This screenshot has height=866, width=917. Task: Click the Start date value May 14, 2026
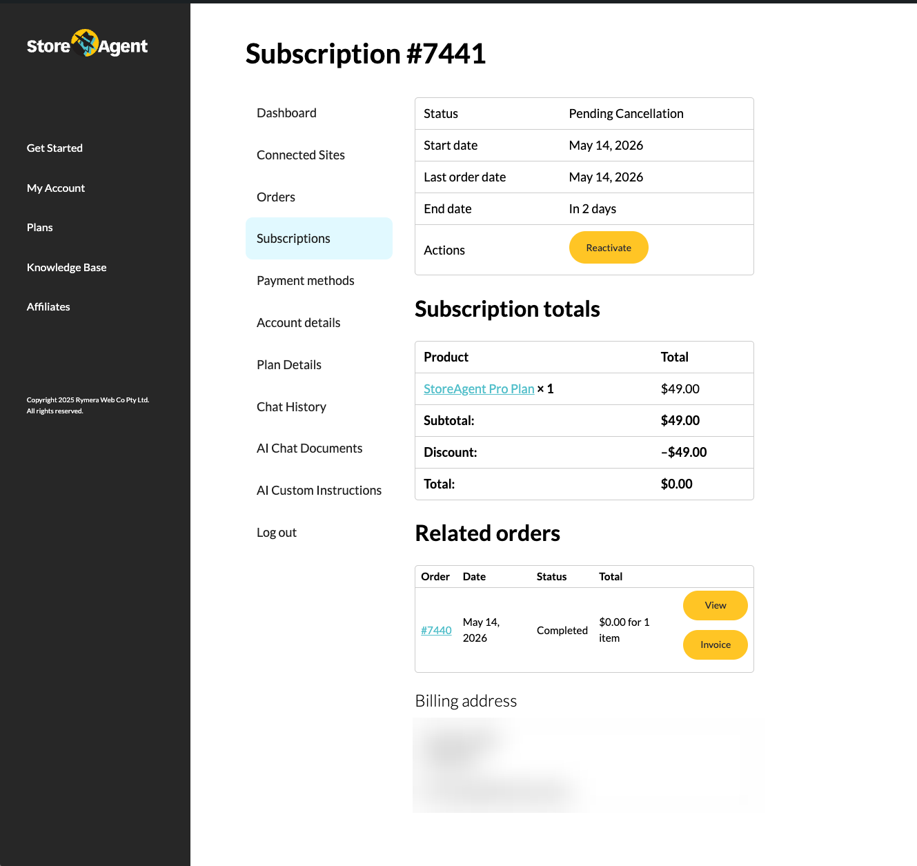pyautogui.click(x=607, y=145)
